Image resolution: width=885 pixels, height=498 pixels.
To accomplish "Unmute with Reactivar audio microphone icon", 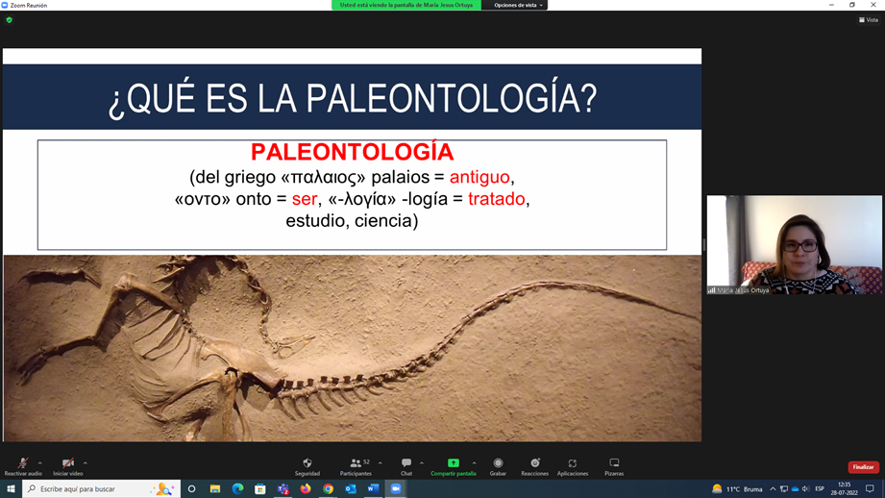I will (22, 463).
